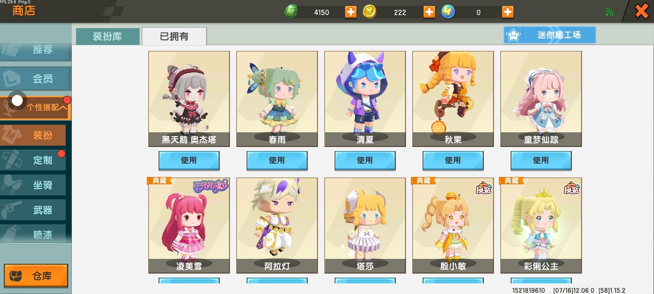Image resolution: width=654 pixels, height=294 pixels.
Task: Open the 仓库 warehouse chest
Action: tap(36, 276)
